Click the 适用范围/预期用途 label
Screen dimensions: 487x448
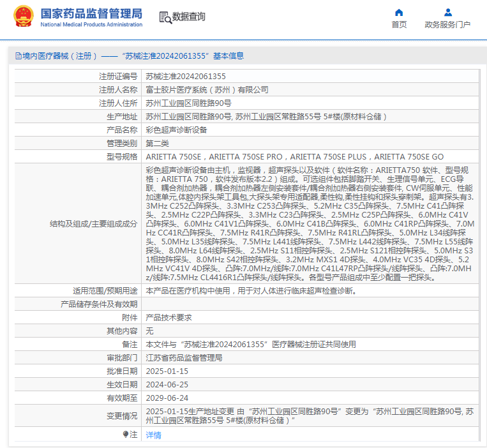[x=105, y=290]
